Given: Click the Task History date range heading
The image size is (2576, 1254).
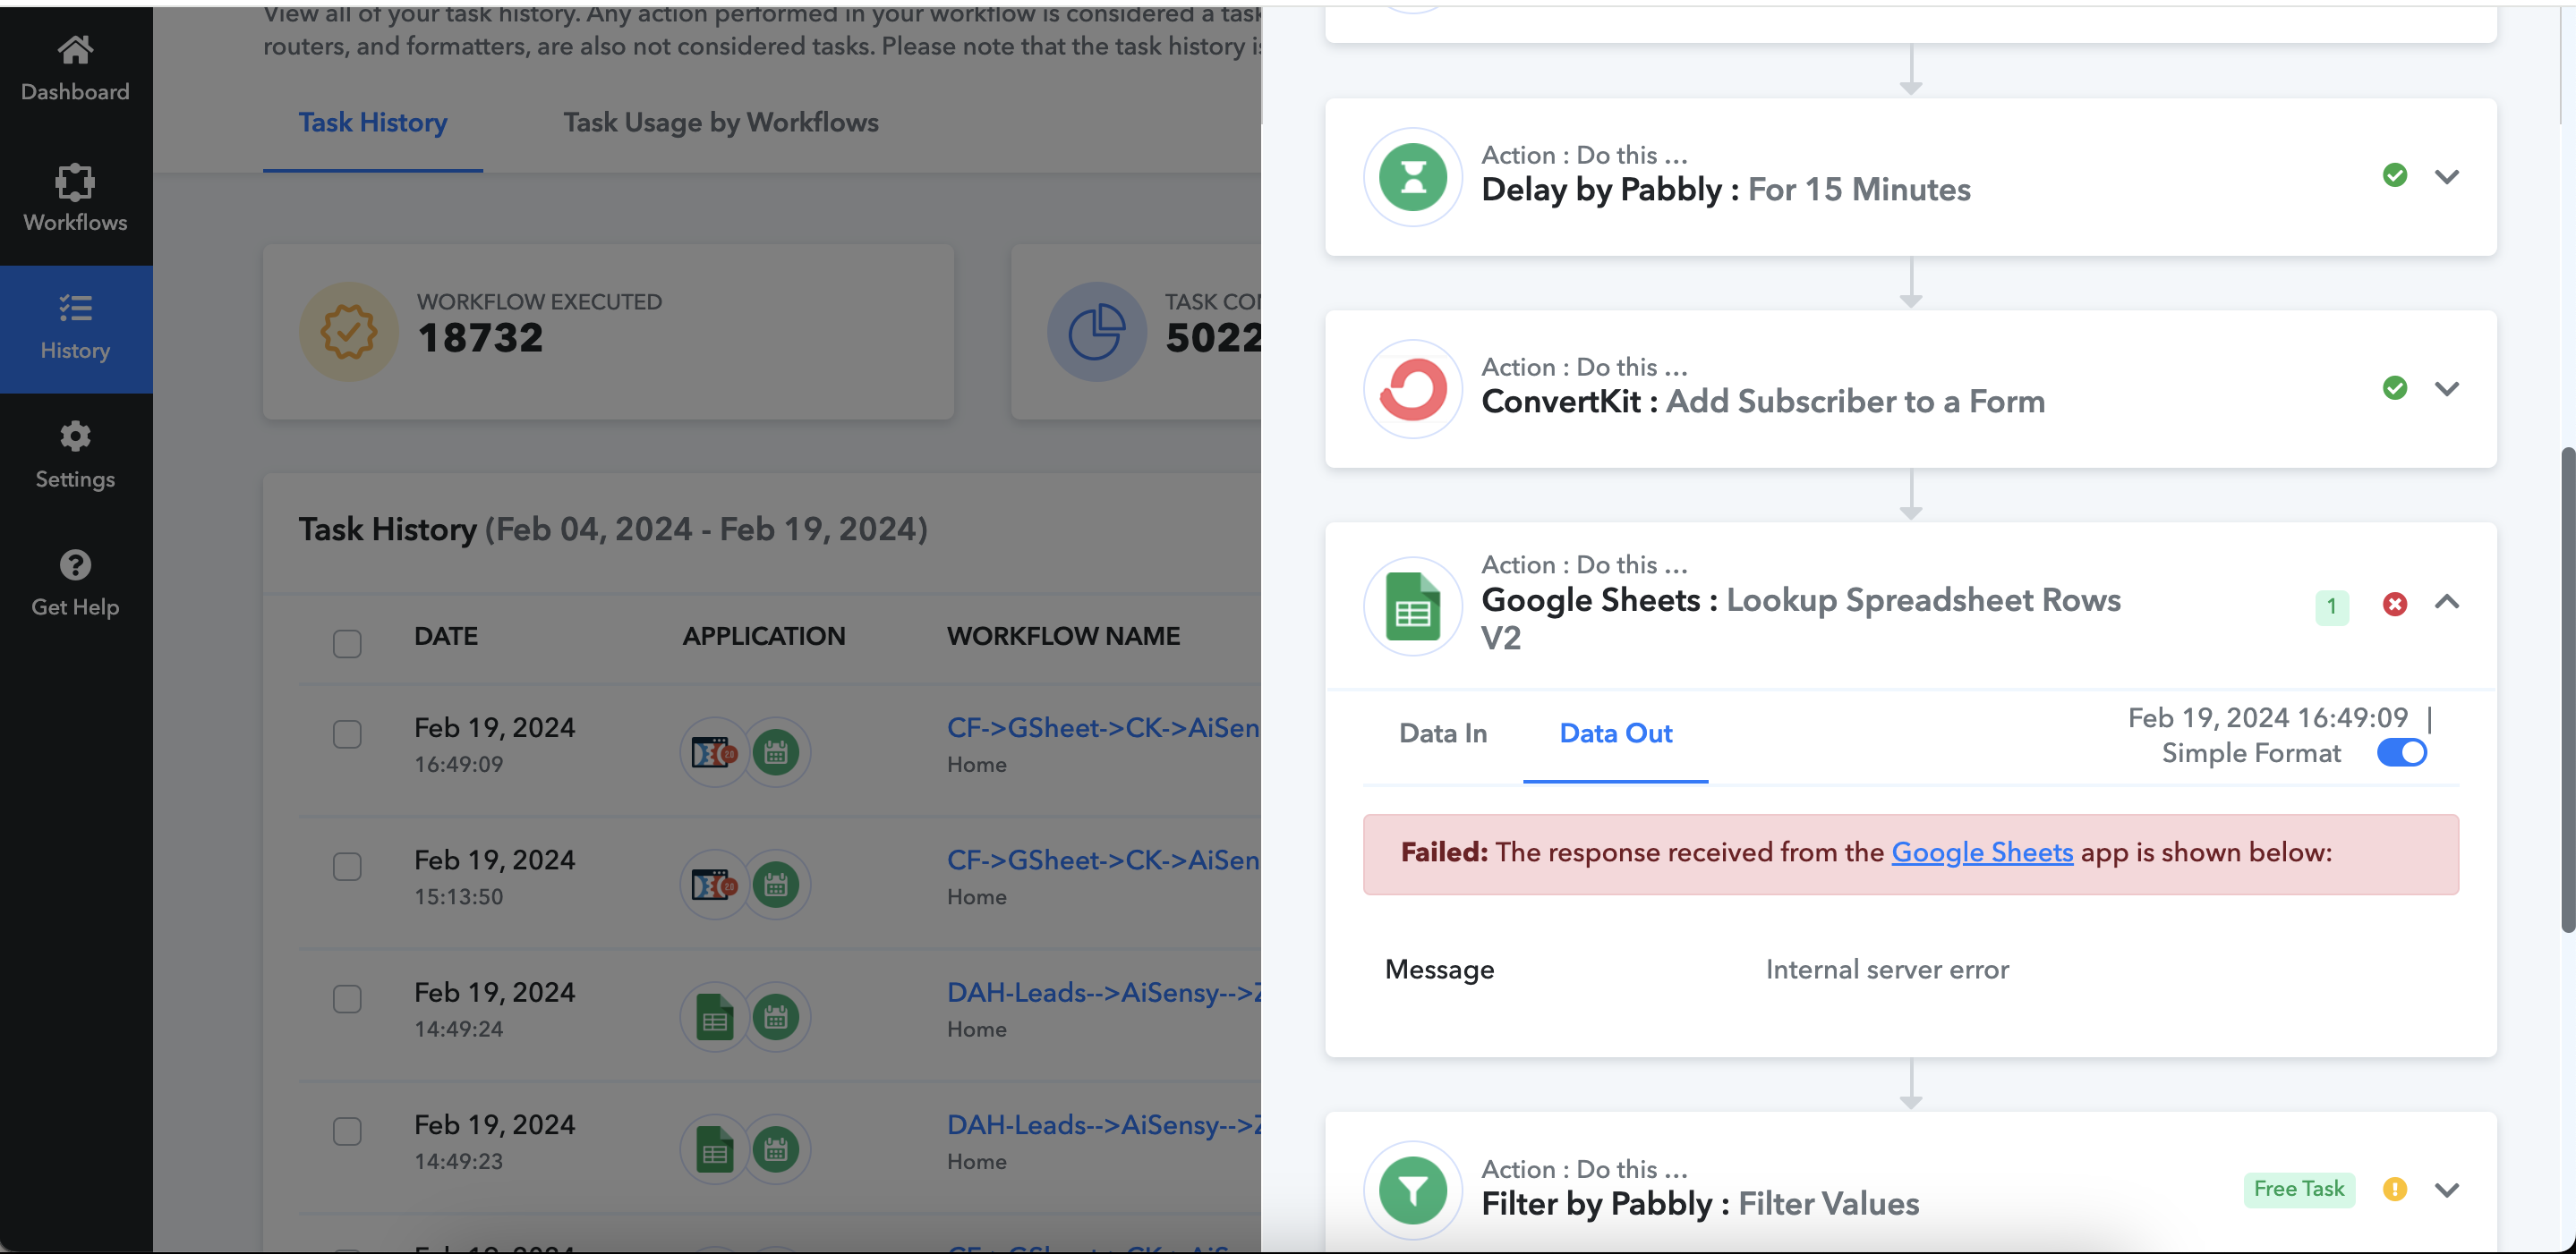Looking at the screenshot, I should tap(613, 529).
